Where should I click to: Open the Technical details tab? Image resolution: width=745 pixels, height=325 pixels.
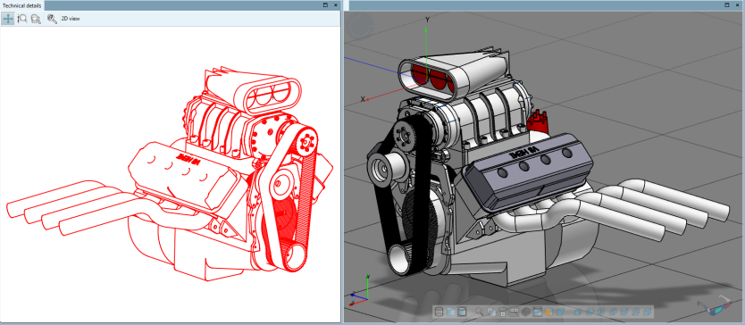[x=22, y=5]
